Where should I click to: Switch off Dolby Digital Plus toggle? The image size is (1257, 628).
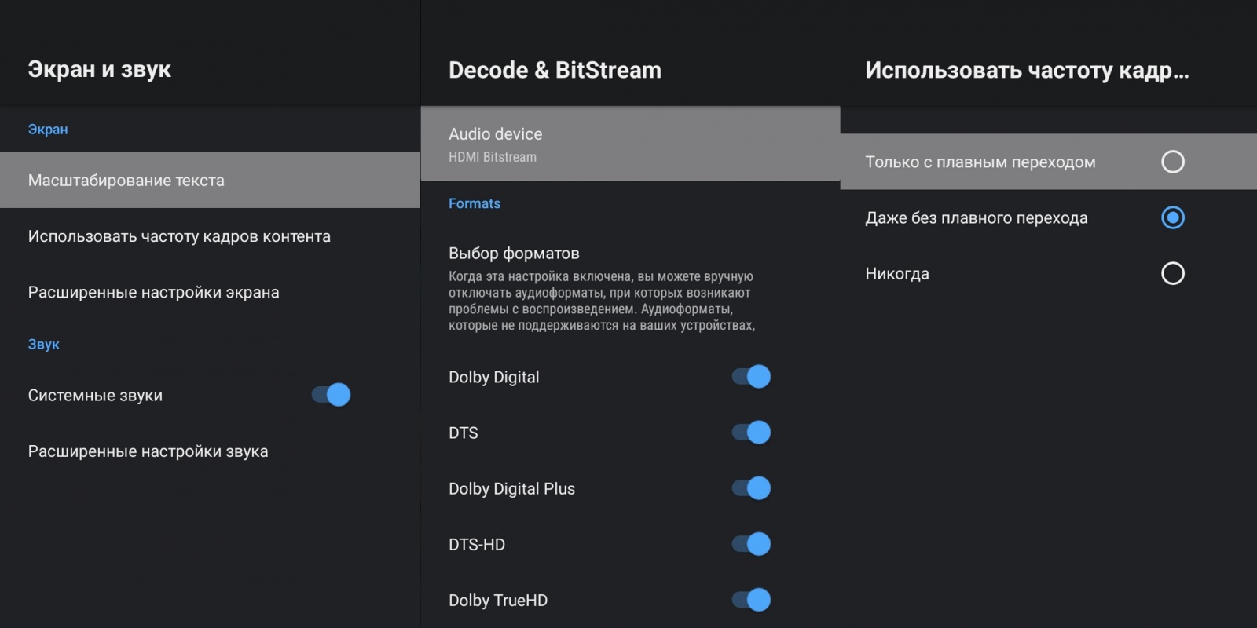click(x=751, y=488)
